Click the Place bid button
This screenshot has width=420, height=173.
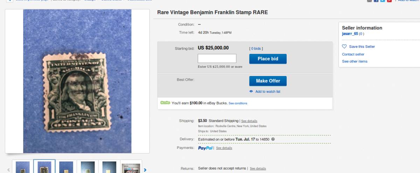[x=268, y=59]
